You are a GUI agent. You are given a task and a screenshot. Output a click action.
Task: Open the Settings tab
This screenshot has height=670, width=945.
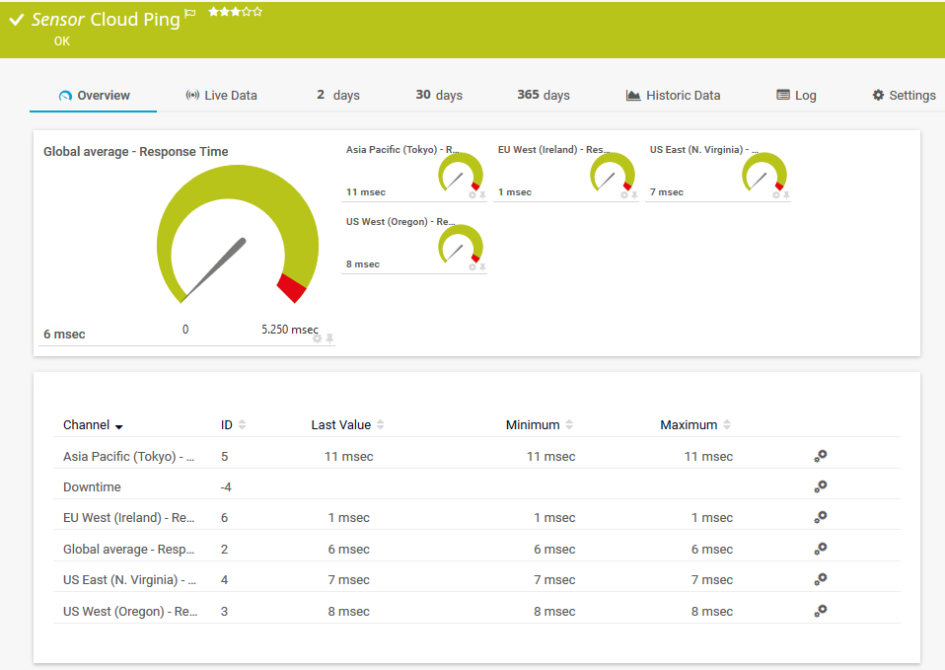(904, 96)
